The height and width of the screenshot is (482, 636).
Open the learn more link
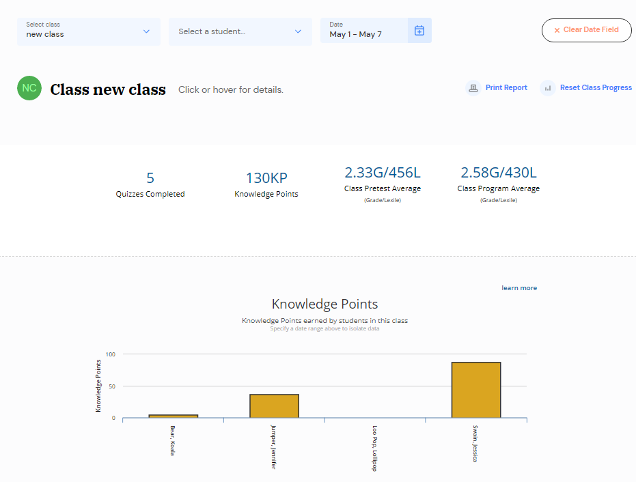(x=519, y=288)
